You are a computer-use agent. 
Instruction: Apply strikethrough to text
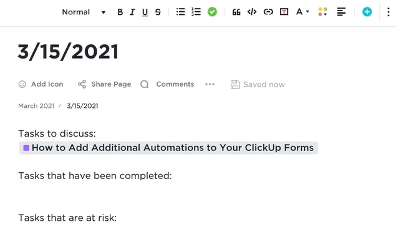pyautogui.click(x=158, y=12)
